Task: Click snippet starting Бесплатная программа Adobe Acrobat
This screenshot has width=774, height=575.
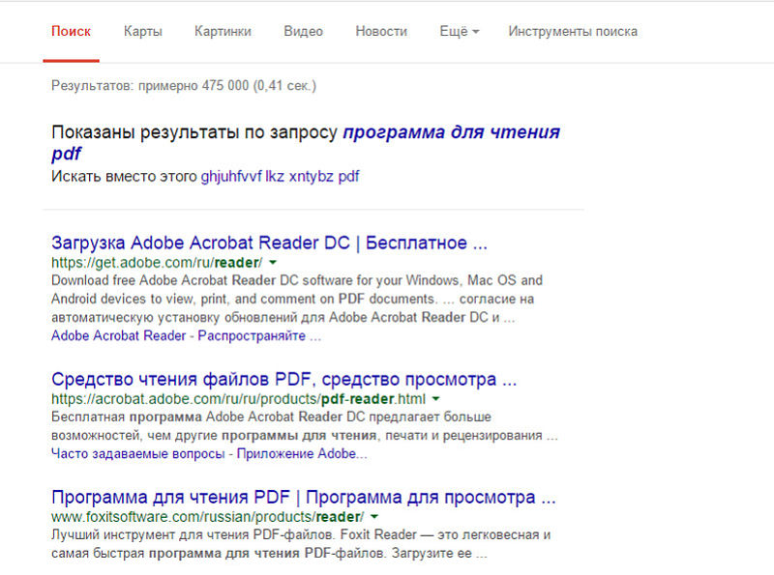Action: (305, 426)
